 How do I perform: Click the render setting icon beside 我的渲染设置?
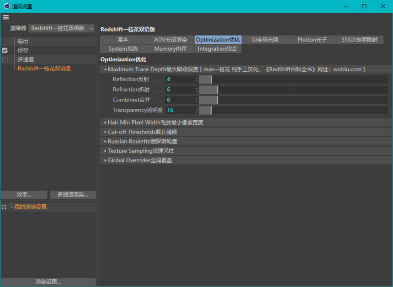coord(4,207)
